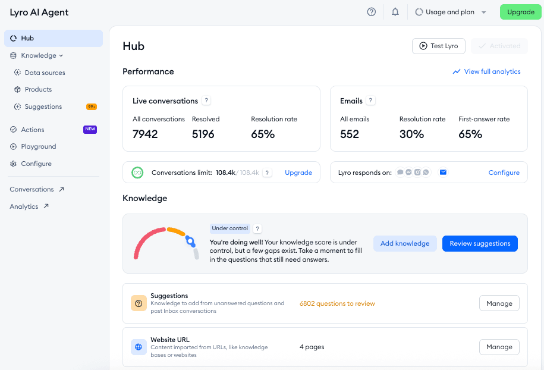Viewport: 544px width, 370px height.
Task: Expand the Usage and plan dropdown arrow
Action: click(x=483, y=12)
